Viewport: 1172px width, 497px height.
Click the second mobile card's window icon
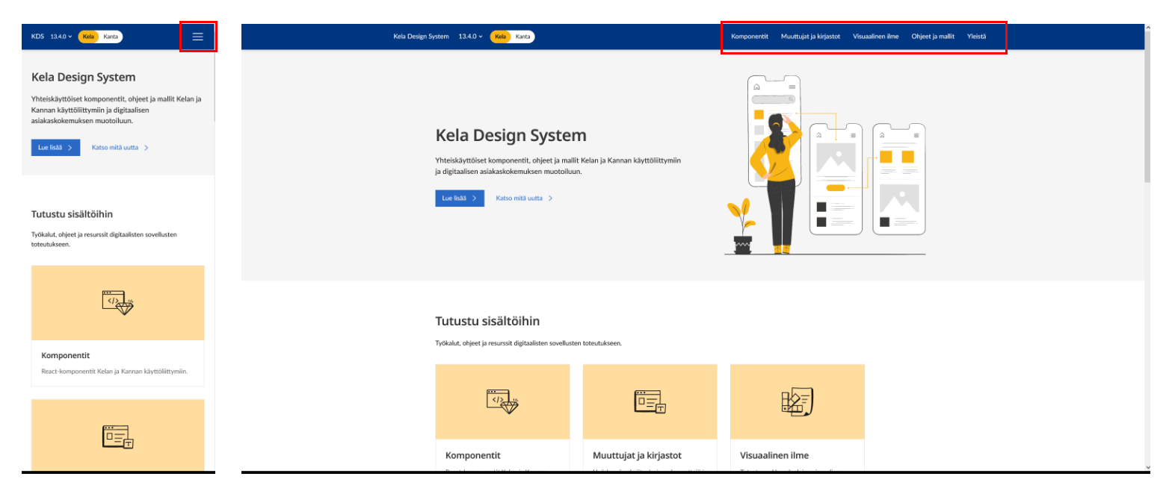[117, 437]
